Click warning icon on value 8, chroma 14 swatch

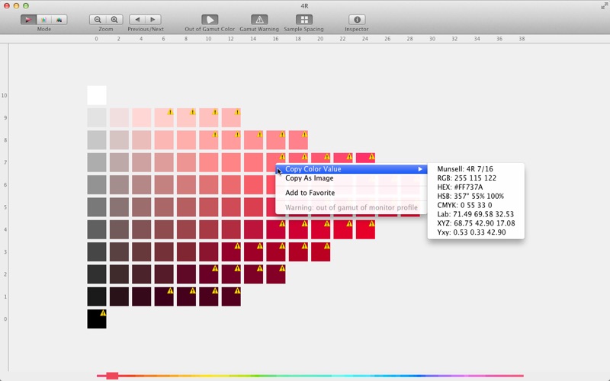(x=259, y=135)
